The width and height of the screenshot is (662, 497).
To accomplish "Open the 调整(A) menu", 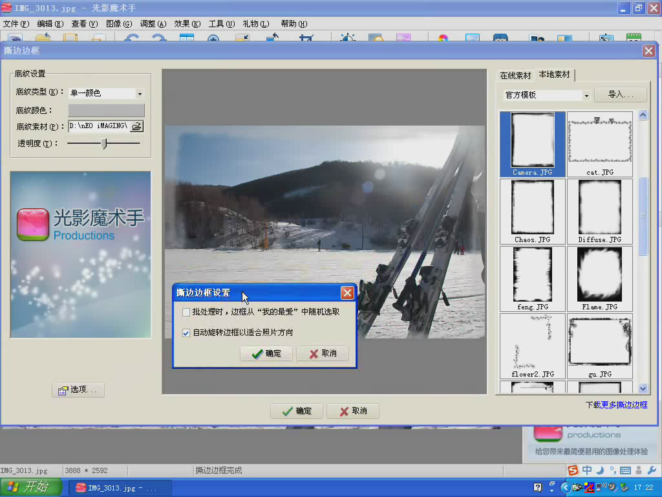I will click(153, 24).
